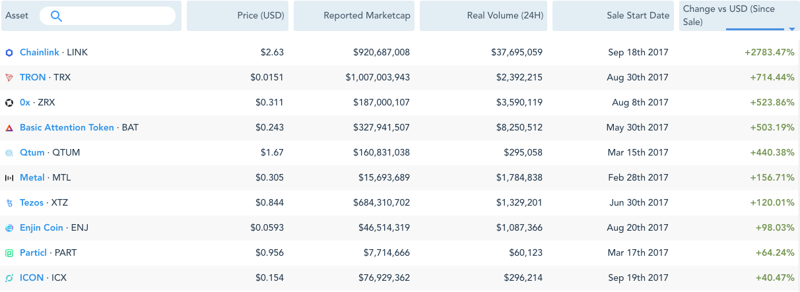Open the 0x asset link
Screen dimensions: 800x292
25,103
